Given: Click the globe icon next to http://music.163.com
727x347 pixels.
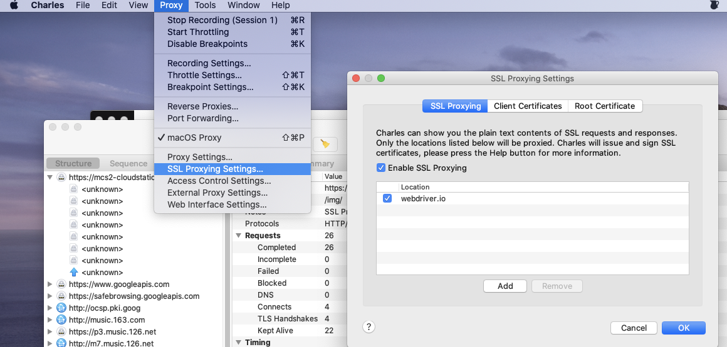Looking at the screenshot, I should coord(61,319).
